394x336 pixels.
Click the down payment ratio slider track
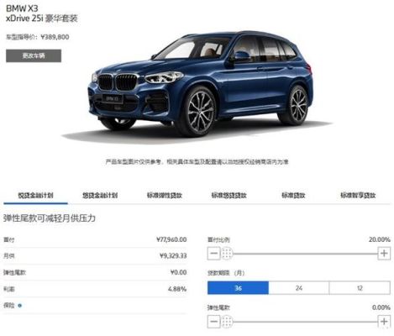tap(305, 254)
